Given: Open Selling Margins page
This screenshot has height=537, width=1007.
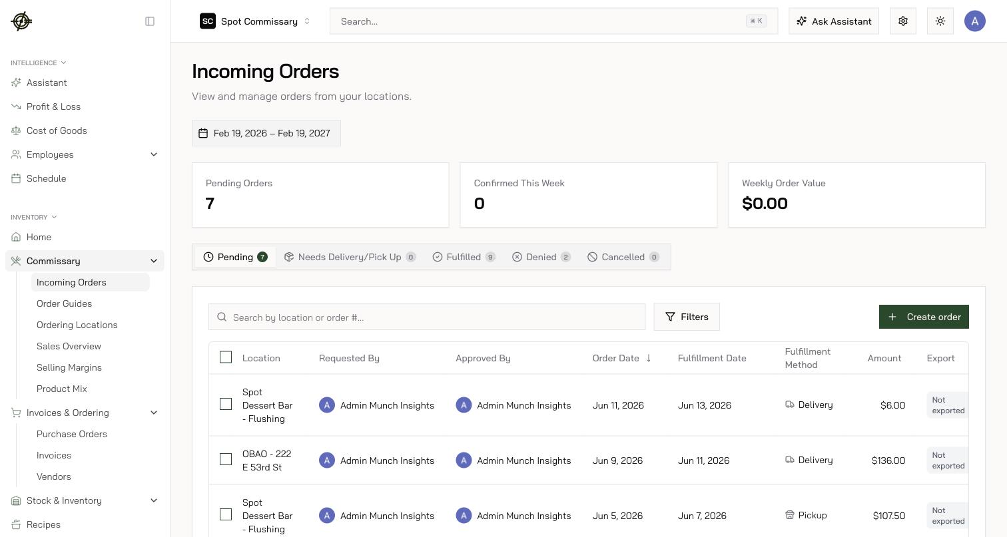Looking at the screenshot, I should (69, 367).
